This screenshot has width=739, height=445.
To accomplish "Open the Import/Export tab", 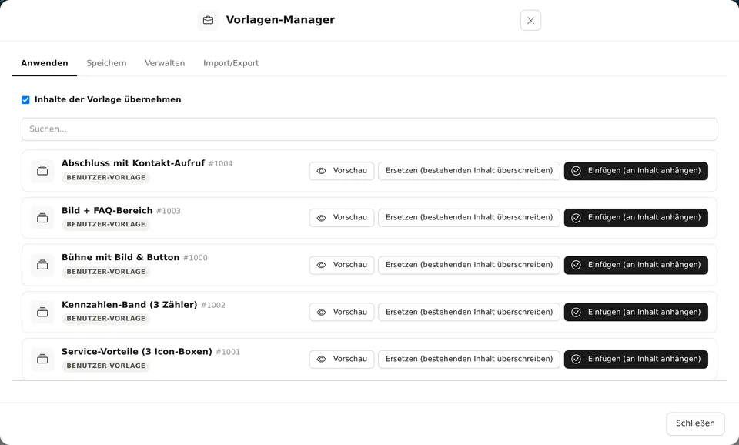I will (x=231, y=63).
